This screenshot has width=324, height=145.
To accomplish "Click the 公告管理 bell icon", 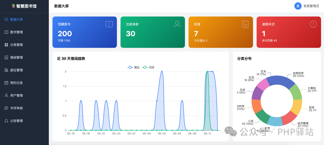I will [6, 121].
